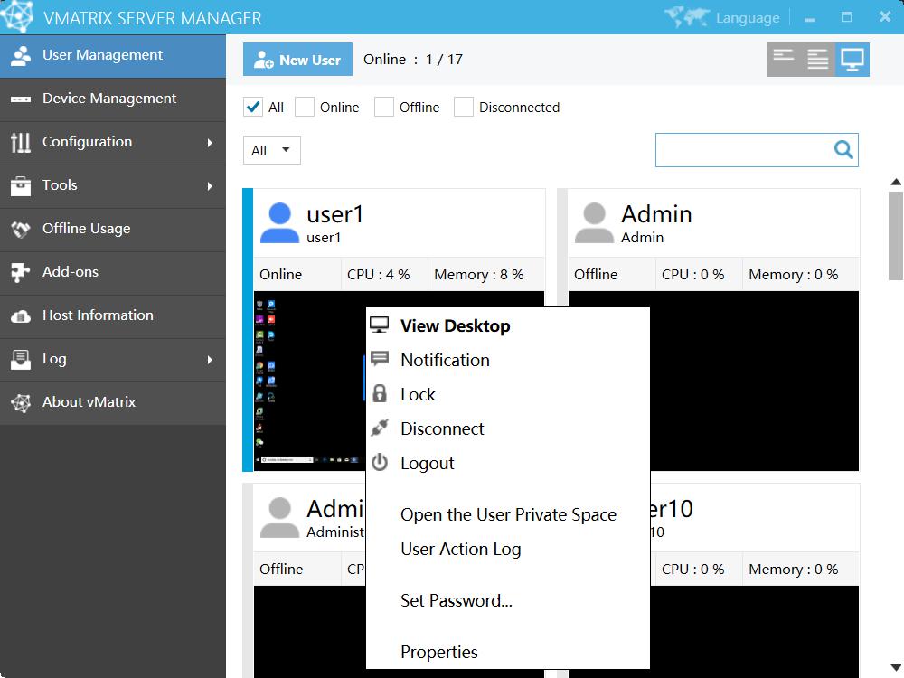
Task: Click the Log sidebar icon
Action: click(x=21, y=359)
